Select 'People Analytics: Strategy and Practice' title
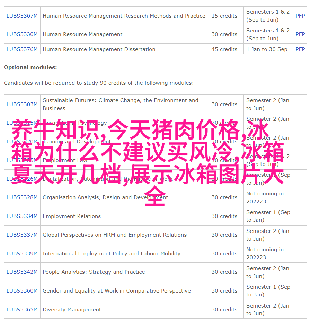 pyautogui.click(x=94, y=272)
